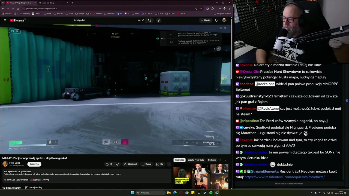Share video via Udostępnij button

[130, 164]
